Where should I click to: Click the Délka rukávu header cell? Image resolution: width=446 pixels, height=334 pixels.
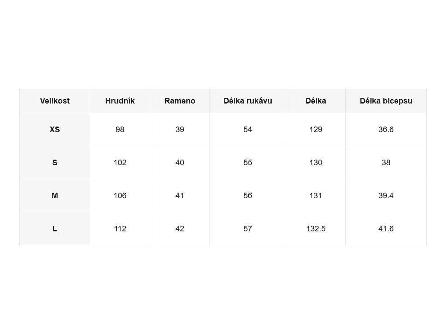tap(248, 101)
